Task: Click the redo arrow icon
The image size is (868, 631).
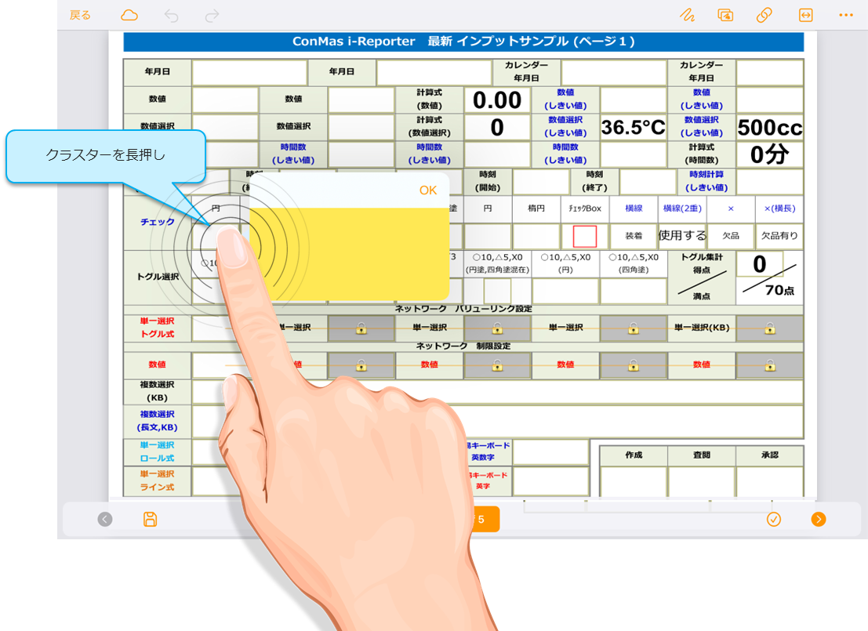Action: pyautogui.click(x=212, y=15)
